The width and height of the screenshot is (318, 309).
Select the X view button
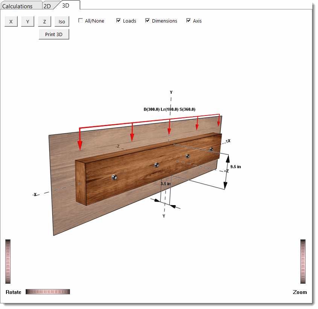click(x=11, y=21)
